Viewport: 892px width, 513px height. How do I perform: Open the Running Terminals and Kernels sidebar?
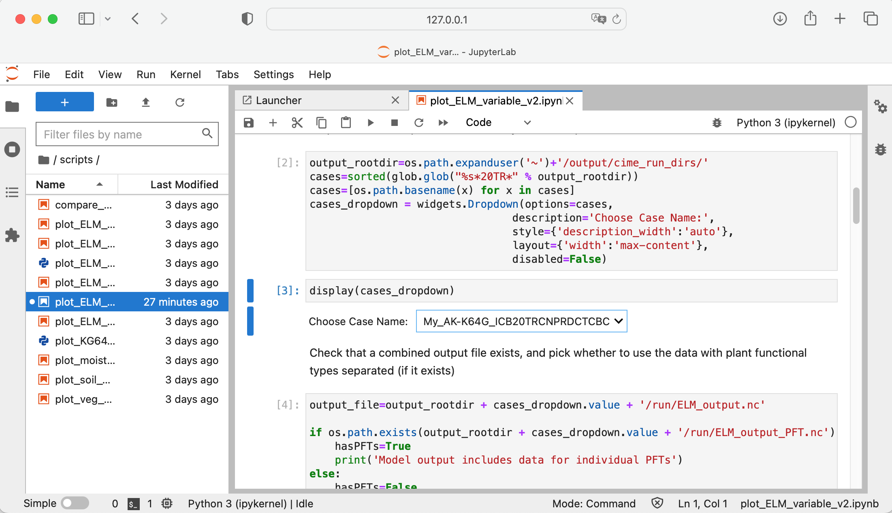[x=12, y=149]
